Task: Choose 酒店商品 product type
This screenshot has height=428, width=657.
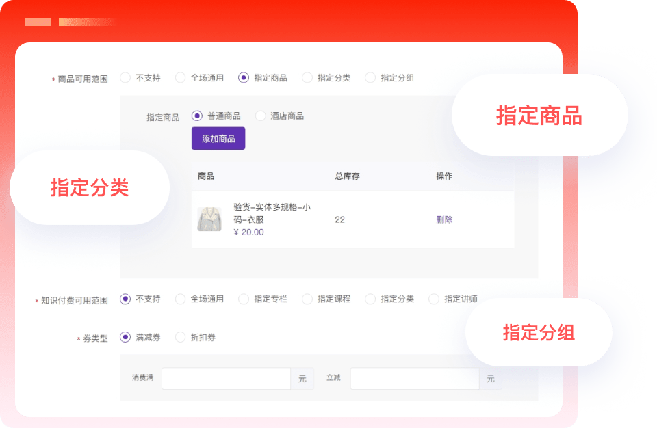Action: [x=260, y=116]
